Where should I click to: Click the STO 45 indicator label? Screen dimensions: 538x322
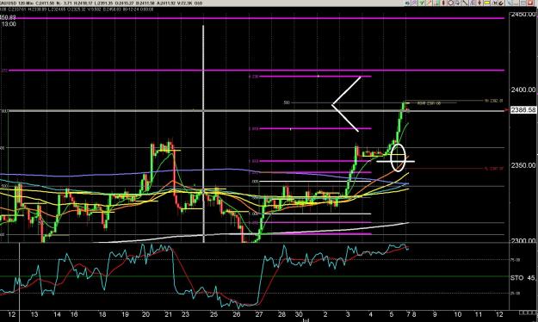point(523,278)
